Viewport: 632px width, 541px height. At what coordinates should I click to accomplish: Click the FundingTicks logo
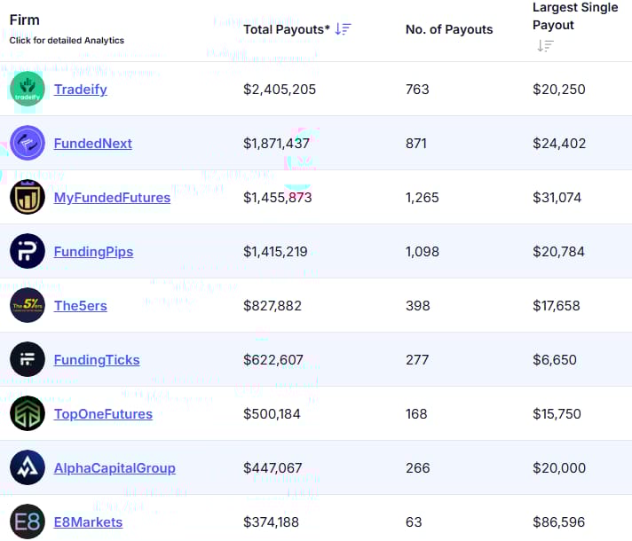click(x=28, y=359)
